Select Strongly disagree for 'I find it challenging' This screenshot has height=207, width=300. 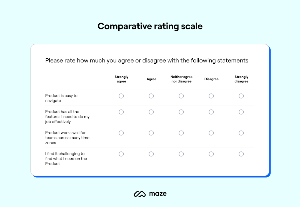[241, 154]
